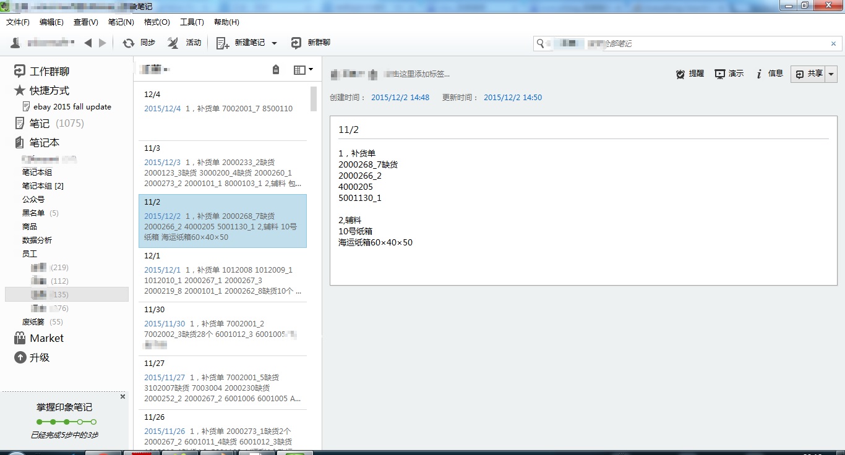
Task: Start Presentation (演示) mode
Action: tap(720, 74)
